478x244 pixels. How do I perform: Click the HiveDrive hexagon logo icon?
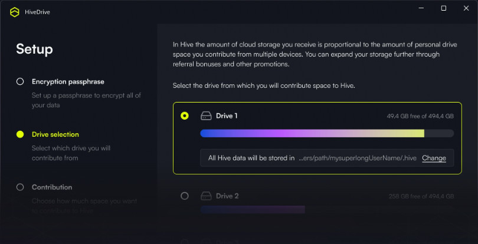15,12
